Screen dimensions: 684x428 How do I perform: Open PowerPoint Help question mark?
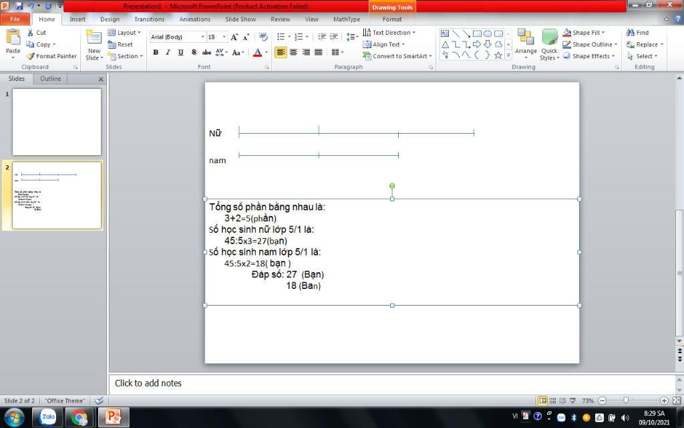678,19
